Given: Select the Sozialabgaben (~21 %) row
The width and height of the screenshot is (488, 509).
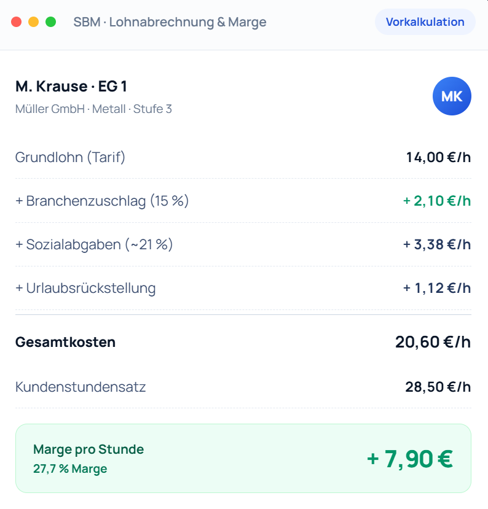Looking at the screenshot, I should (x=243, y=244).
